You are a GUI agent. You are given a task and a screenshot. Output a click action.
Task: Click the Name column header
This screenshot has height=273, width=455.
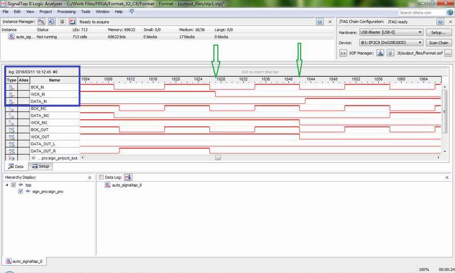point(55,80)
